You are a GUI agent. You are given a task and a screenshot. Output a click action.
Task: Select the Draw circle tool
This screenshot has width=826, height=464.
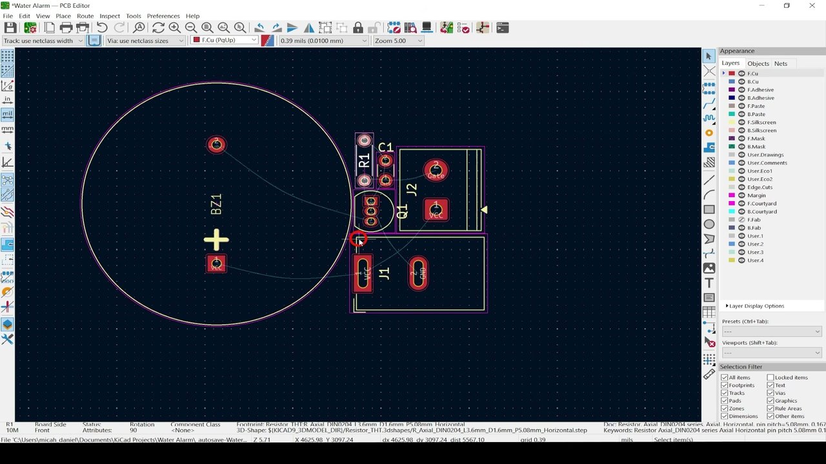point(709,224)
